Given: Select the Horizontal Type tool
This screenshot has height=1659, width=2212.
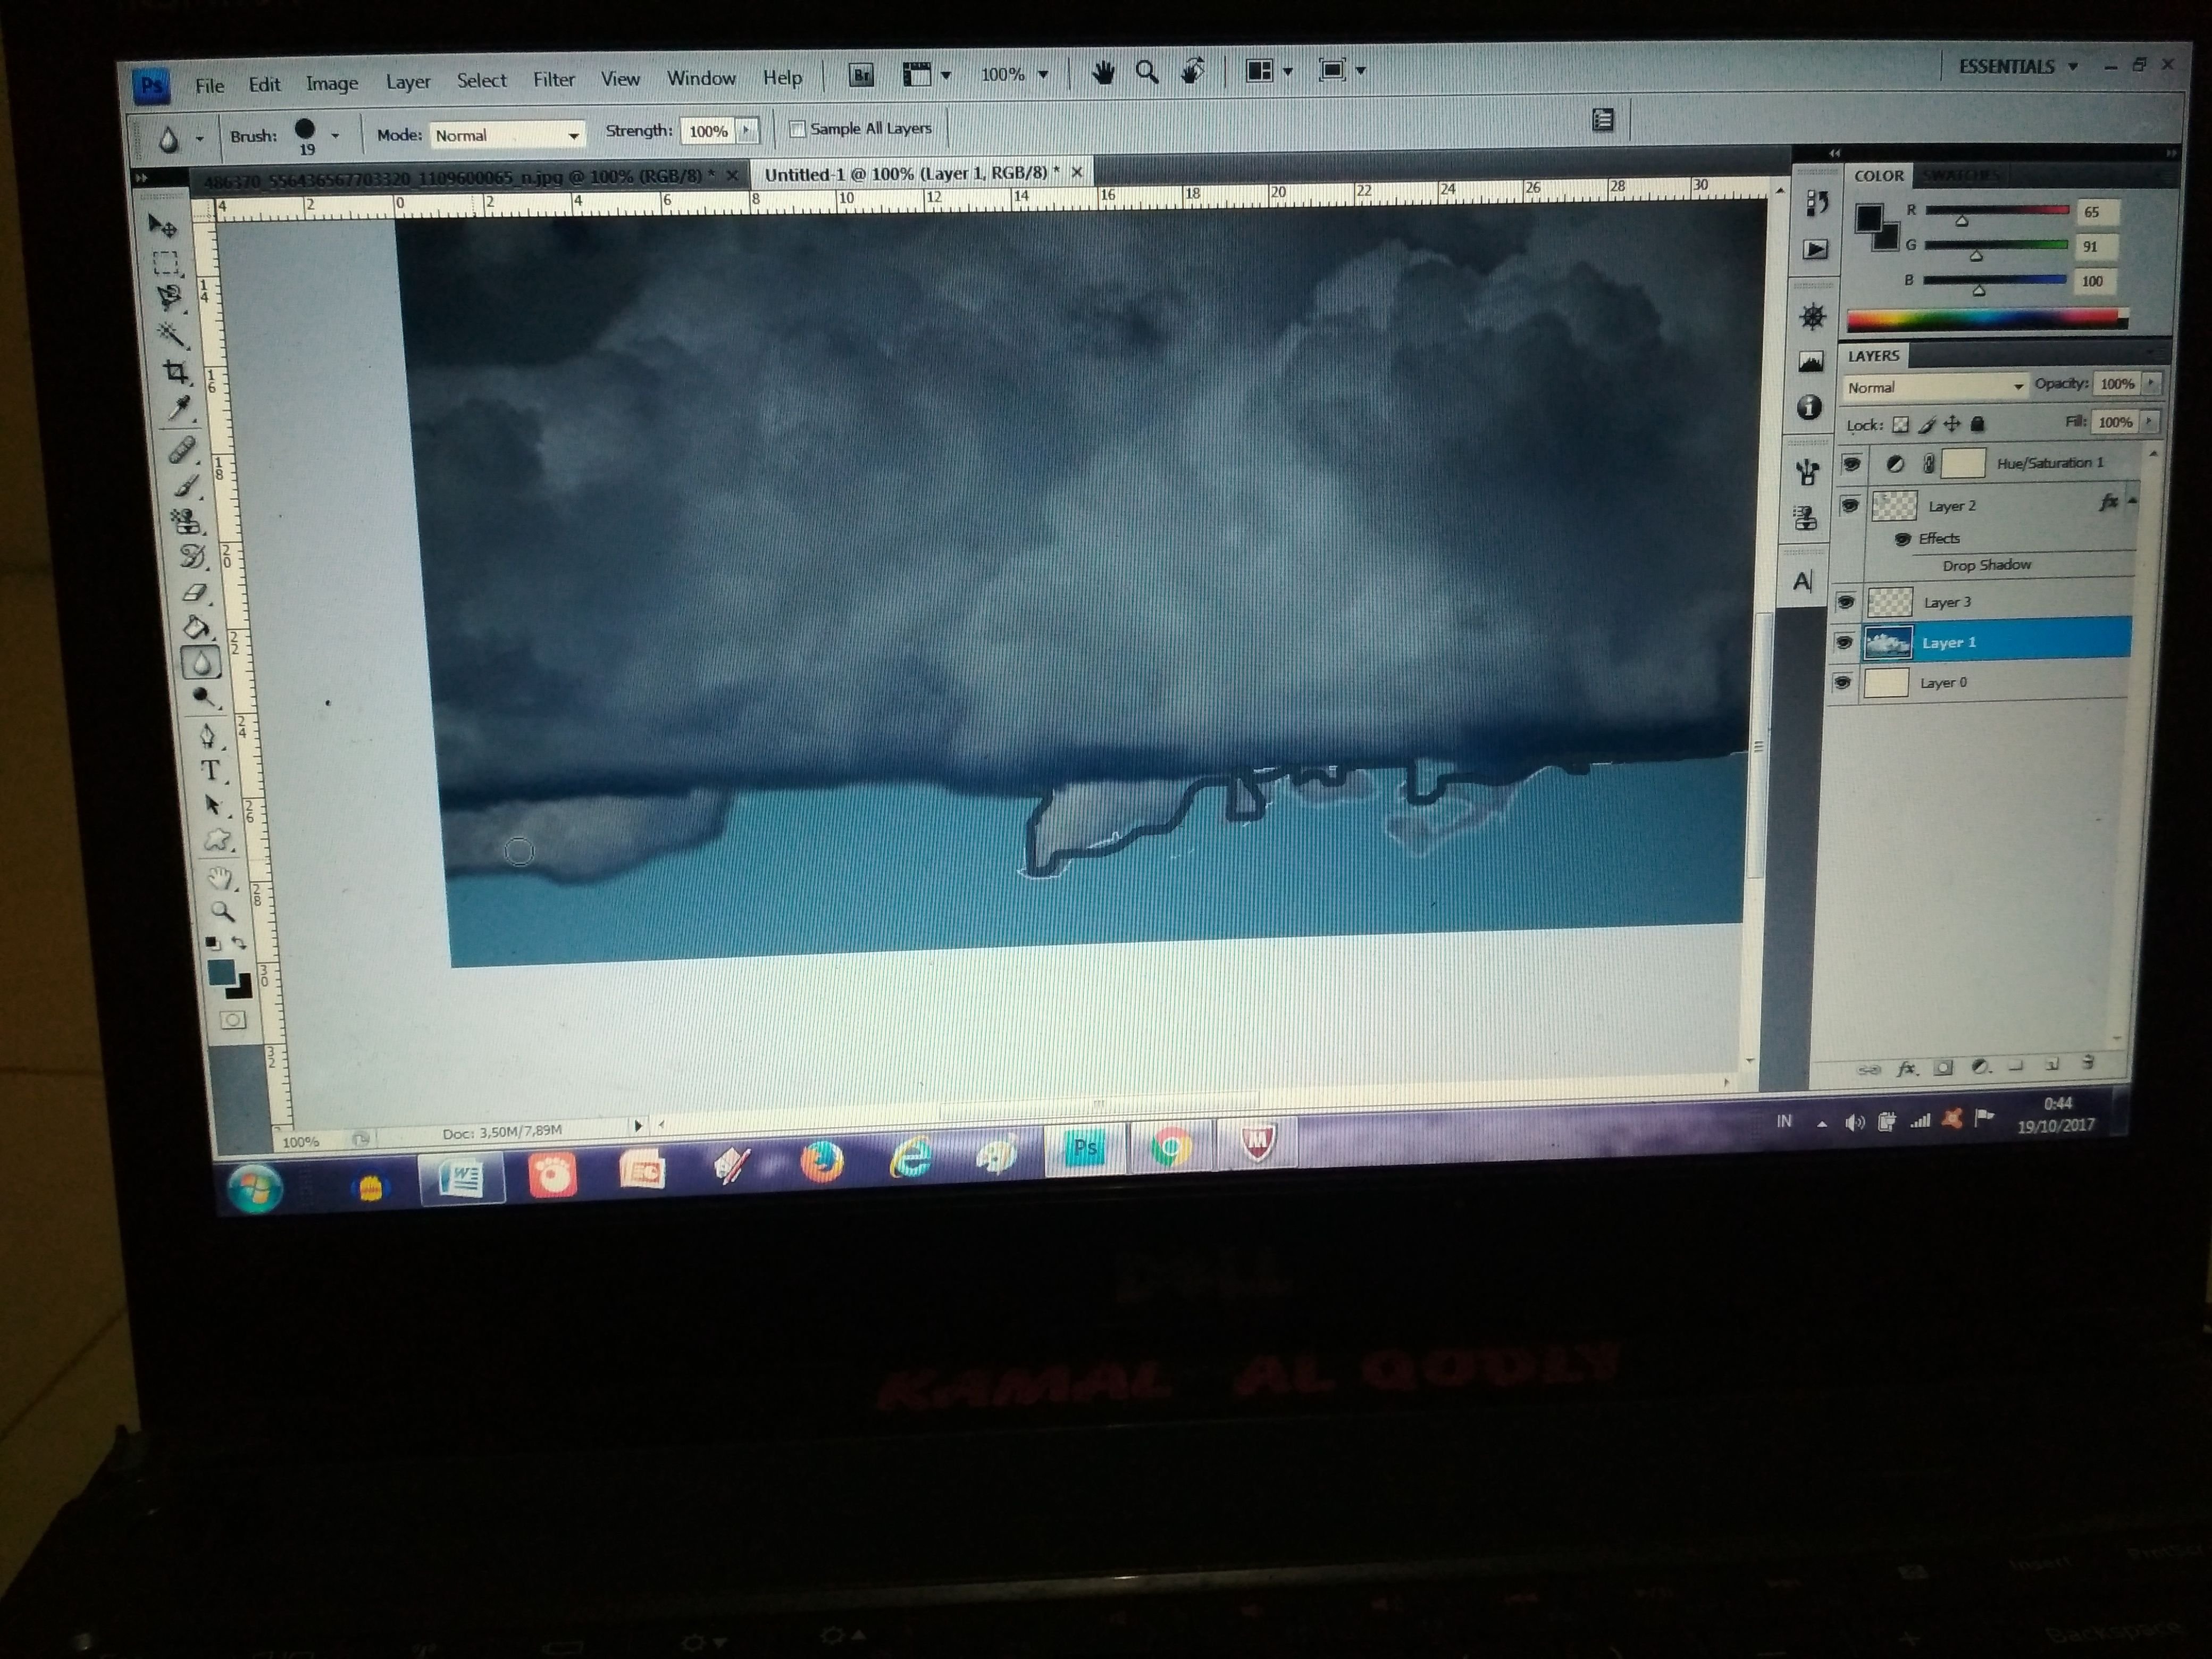Looking at the screenshot, I should click(x=211, y=770).
